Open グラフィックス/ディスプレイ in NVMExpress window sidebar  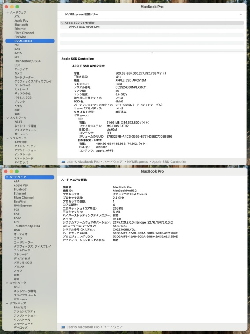tap(33, 81)
